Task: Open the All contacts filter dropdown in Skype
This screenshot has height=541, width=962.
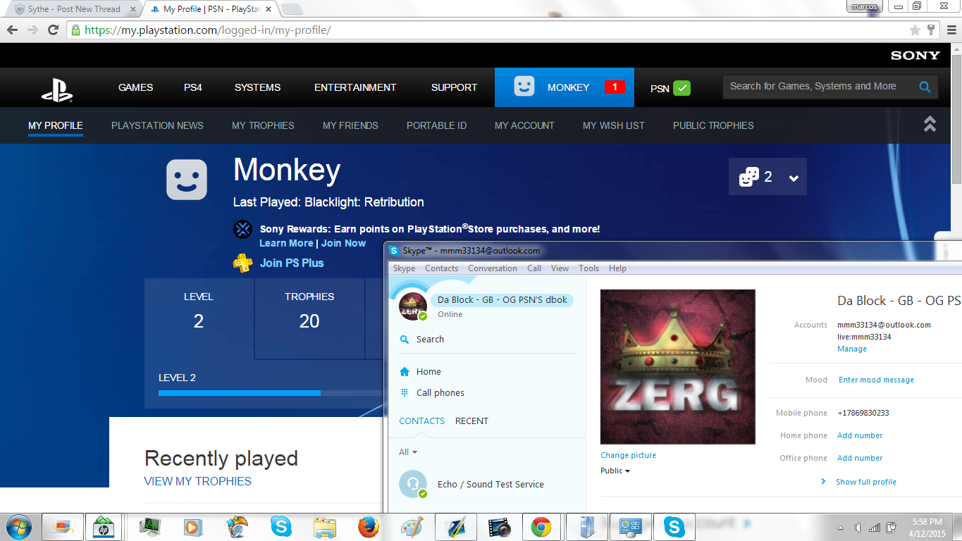Action: (x=408, y=452)
